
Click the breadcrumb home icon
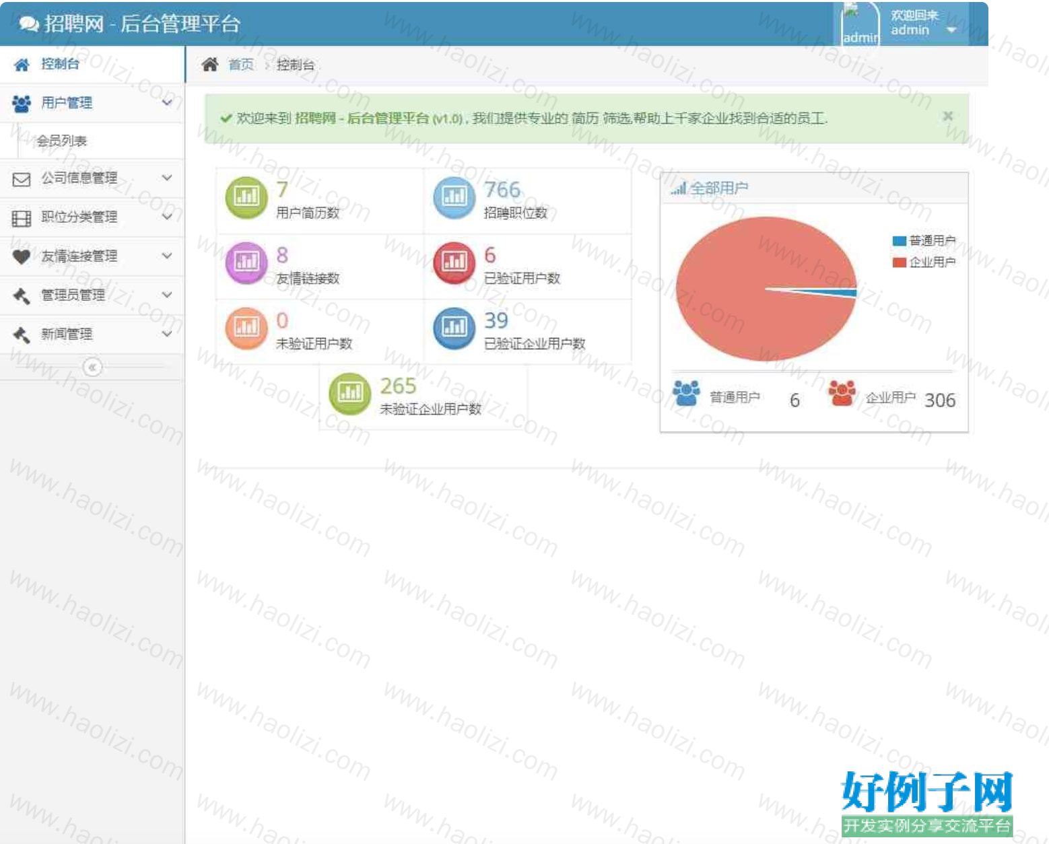coord(210,65)
